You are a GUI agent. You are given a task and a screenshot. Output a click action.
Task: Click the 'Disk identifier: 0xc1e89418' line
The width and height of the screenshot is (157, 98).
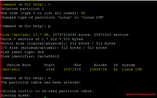(30, 56)
